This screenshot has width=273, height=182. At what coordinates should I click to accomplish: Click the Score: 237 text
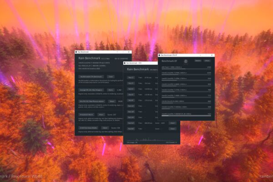coord(112,115)
